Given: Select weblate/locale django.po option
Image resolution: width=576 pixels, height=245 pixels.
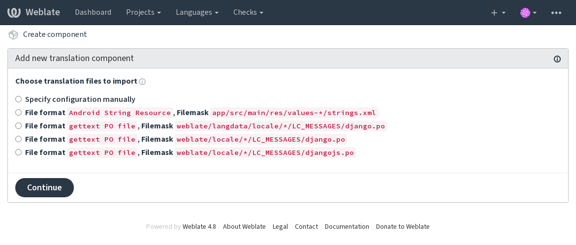Looking at the screenshot, I should pyautogui.click(x=18, y=139).
